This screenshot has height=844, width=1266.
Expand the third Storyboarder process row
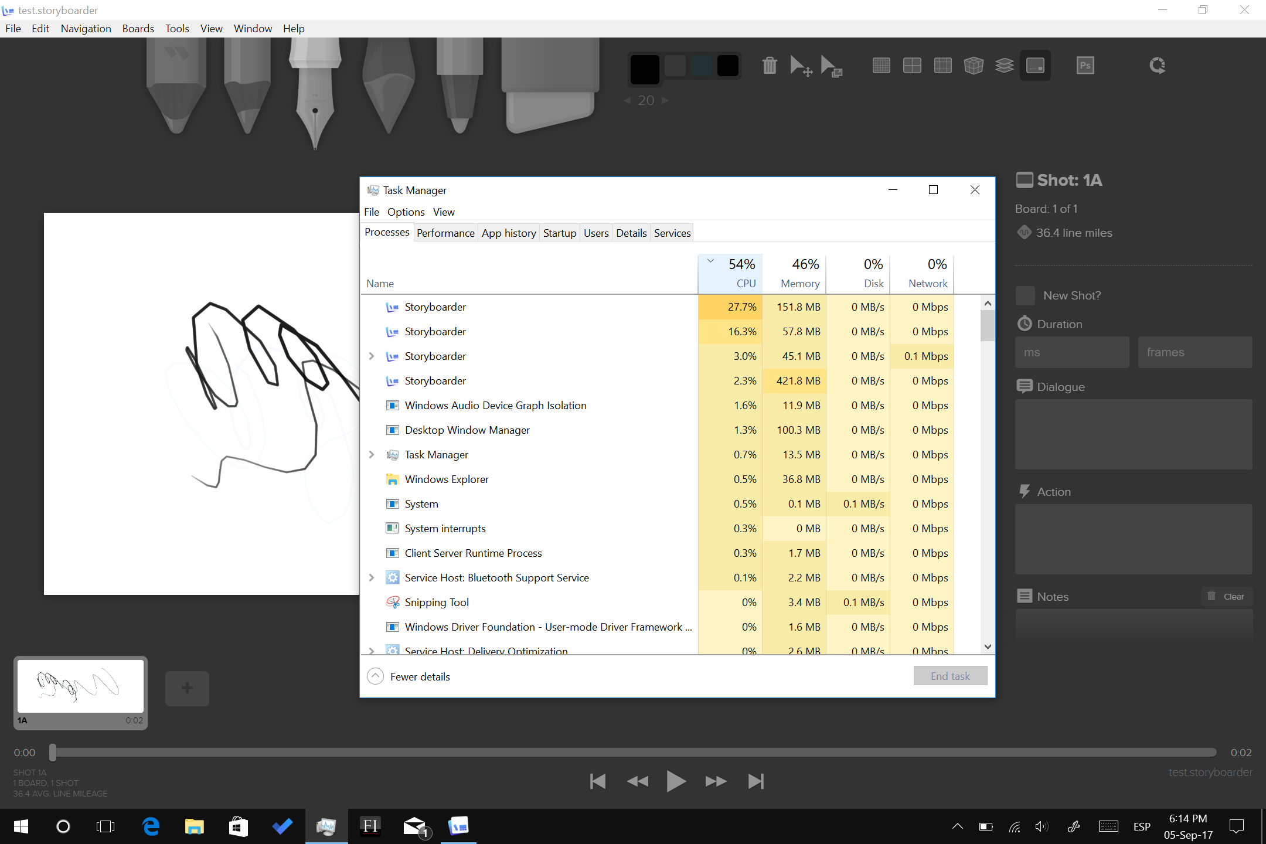click(372, 356)
